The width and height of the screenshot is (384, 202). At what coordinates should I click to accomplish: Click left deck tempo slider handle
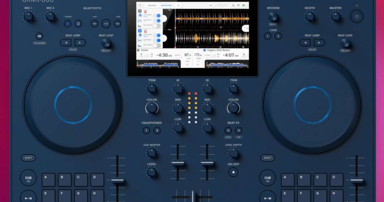click(117, 181)
